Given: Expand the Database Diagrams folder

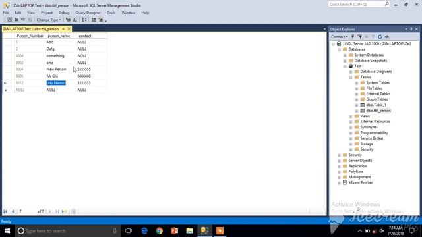Looking at the screenshot, I should (x=351, y=72).
